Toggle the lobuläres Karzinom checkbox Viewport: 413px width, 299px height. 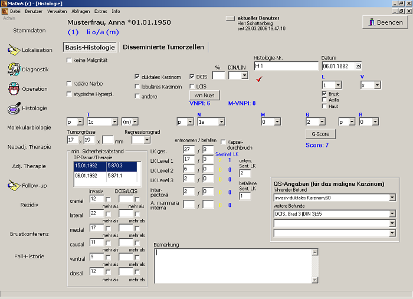pyautogui.click(x=137, y=87)
